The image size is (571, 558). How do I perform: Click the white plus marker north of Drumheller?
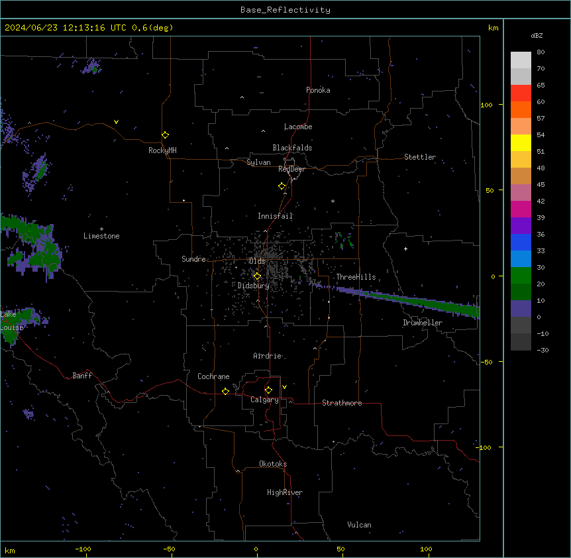[405, 249]
